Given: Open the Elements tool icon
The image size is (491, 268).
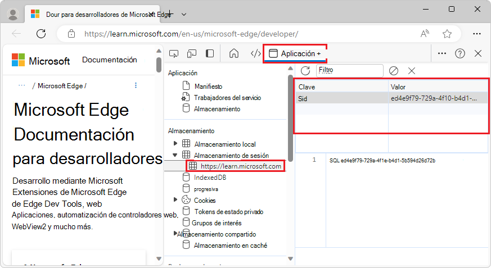Looking at the screenshot, I should point(255,53).
